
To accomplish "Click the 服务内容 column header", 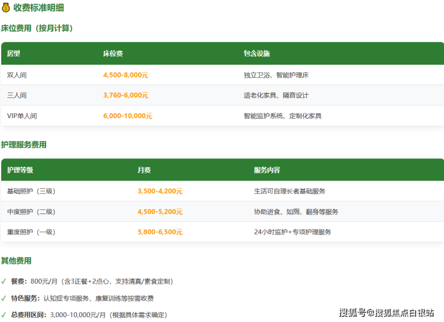I will tap(267, 170).
